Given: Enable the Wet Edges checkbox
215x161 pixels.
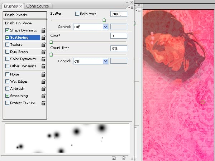Looking at the screenshot, I should [x=7, y=82].
